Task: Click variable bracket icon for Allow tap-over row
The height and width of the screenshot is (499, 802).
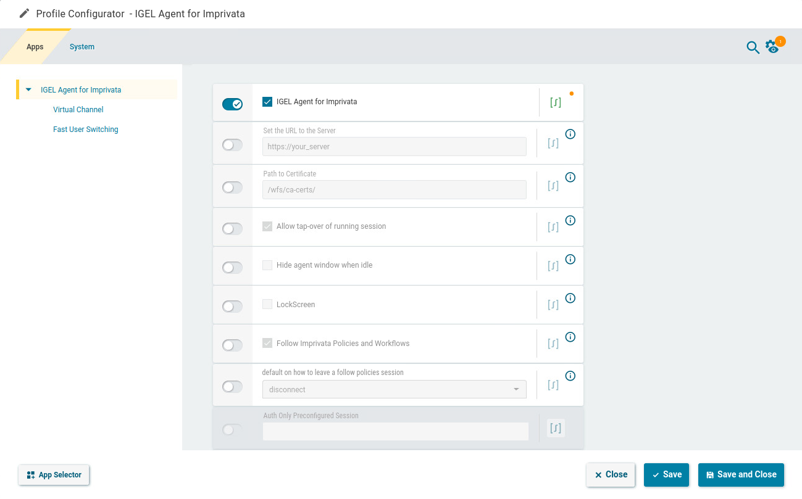Action: [554, 227]
